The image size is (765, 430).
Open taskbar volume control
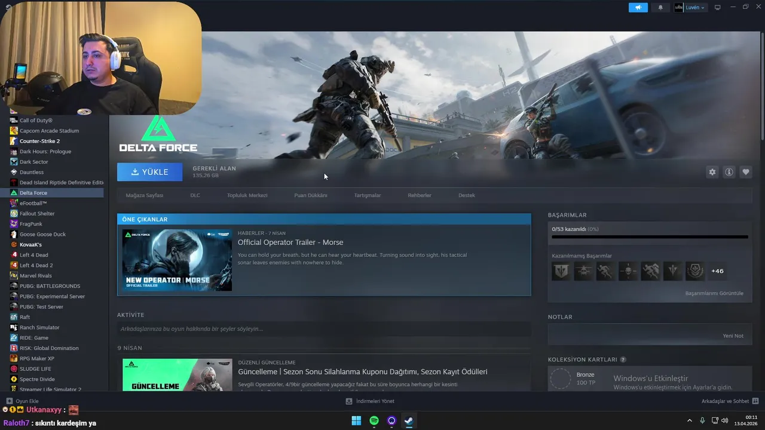725,421
